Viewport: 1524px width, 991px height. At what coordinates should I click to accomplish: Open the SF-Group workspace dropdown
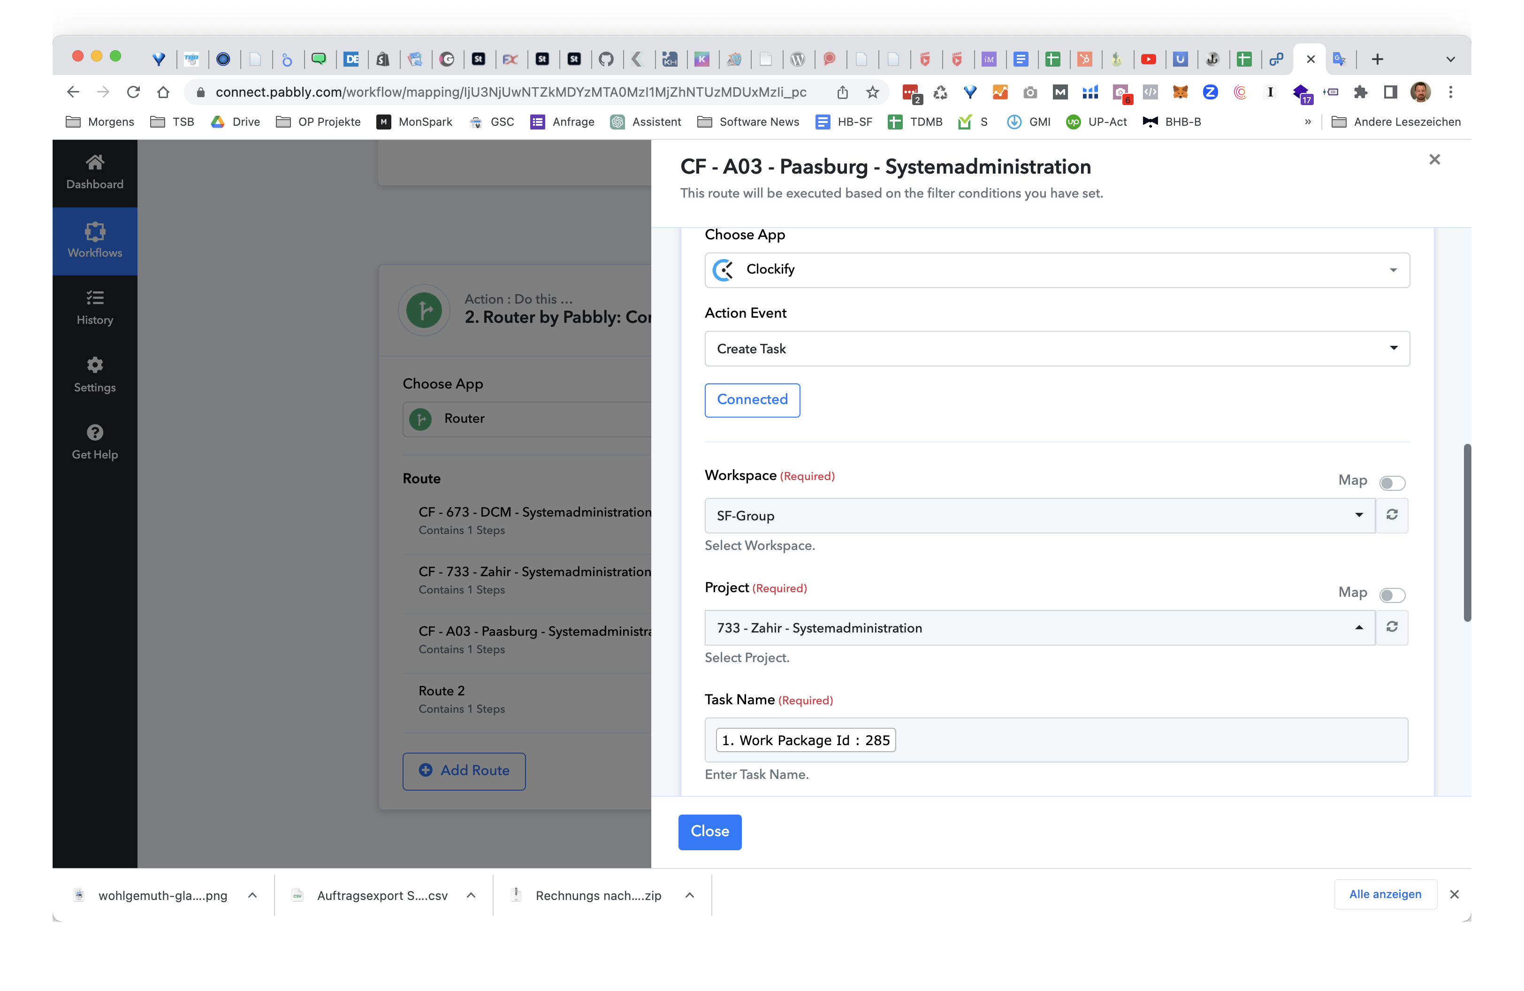(1039, 515)
